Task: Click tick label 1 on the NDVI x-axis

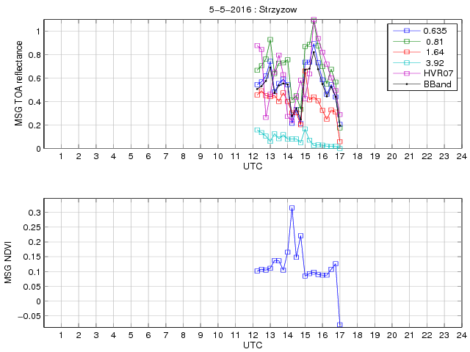Action: [60, 334]
